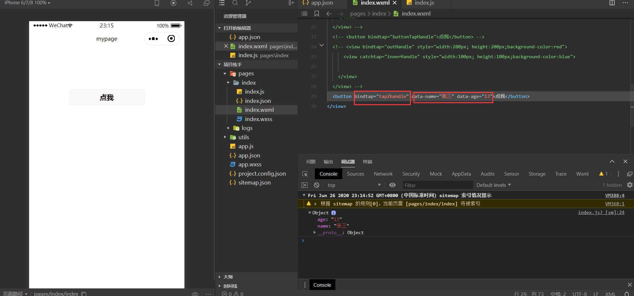
Task: Close the bottom Console drawer
Action: 629,285
